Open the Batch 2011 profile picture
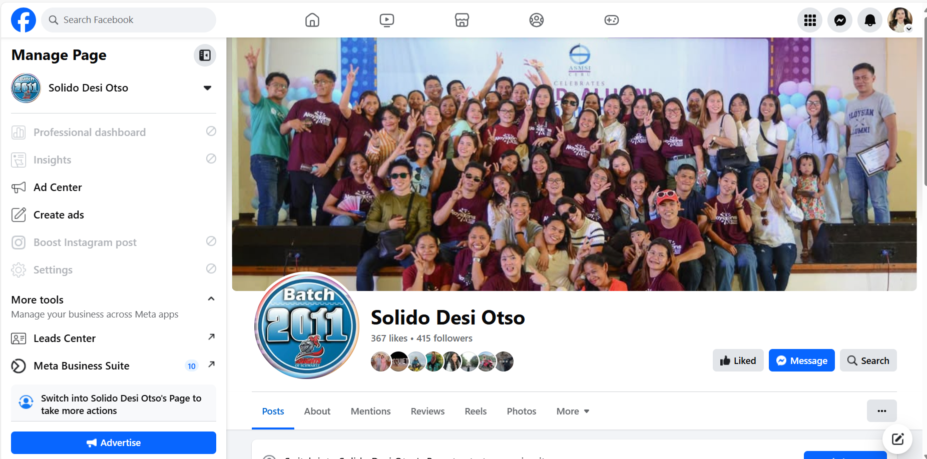This screenshot has width=927, height=459. click(307, 325)
